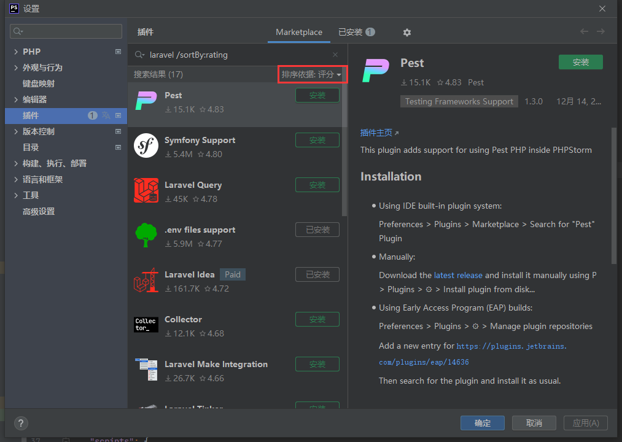This screenshot has width=622, height=442.
Task: Expand the 构建、执行、部署 node
Action: 16,163
